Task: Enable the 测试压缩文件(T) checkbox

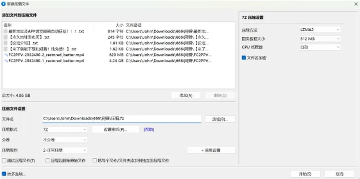Action: click(x=4, y=160)
